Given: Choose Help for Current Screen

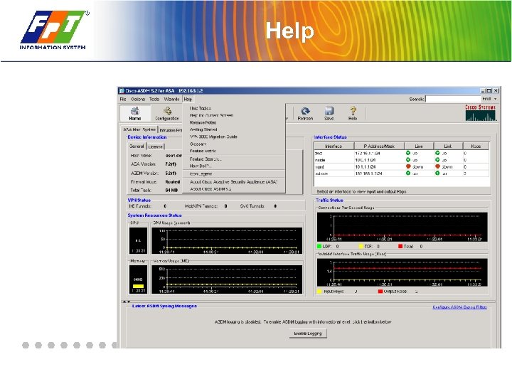Looking at the screenshot, I should coord(211,115).
